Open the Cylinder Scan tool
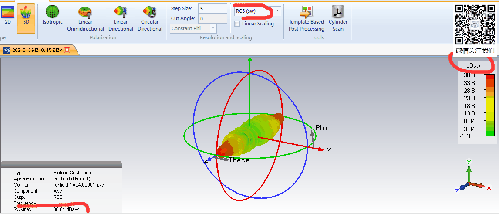 tap(338, 18)
